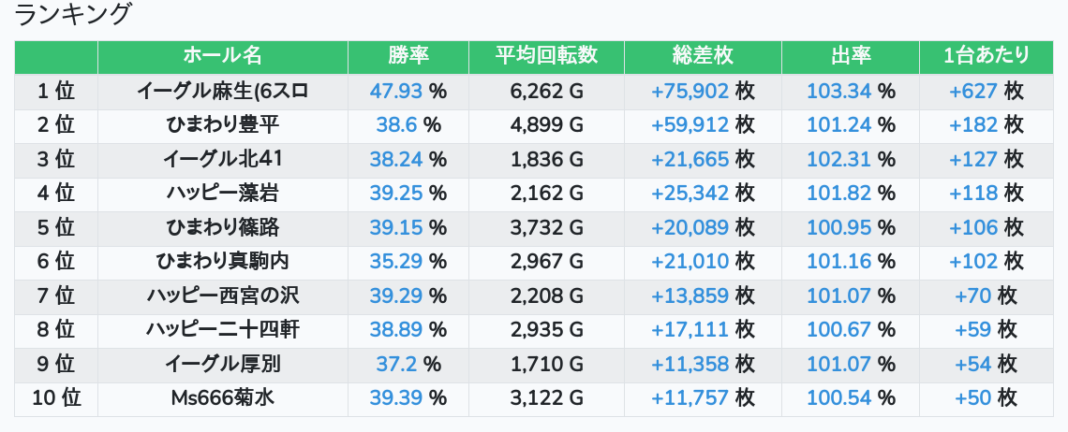The width and height of the screenshot is (1068, 432).
Task: Select hall イーグル北41
Action: [222, 159]
